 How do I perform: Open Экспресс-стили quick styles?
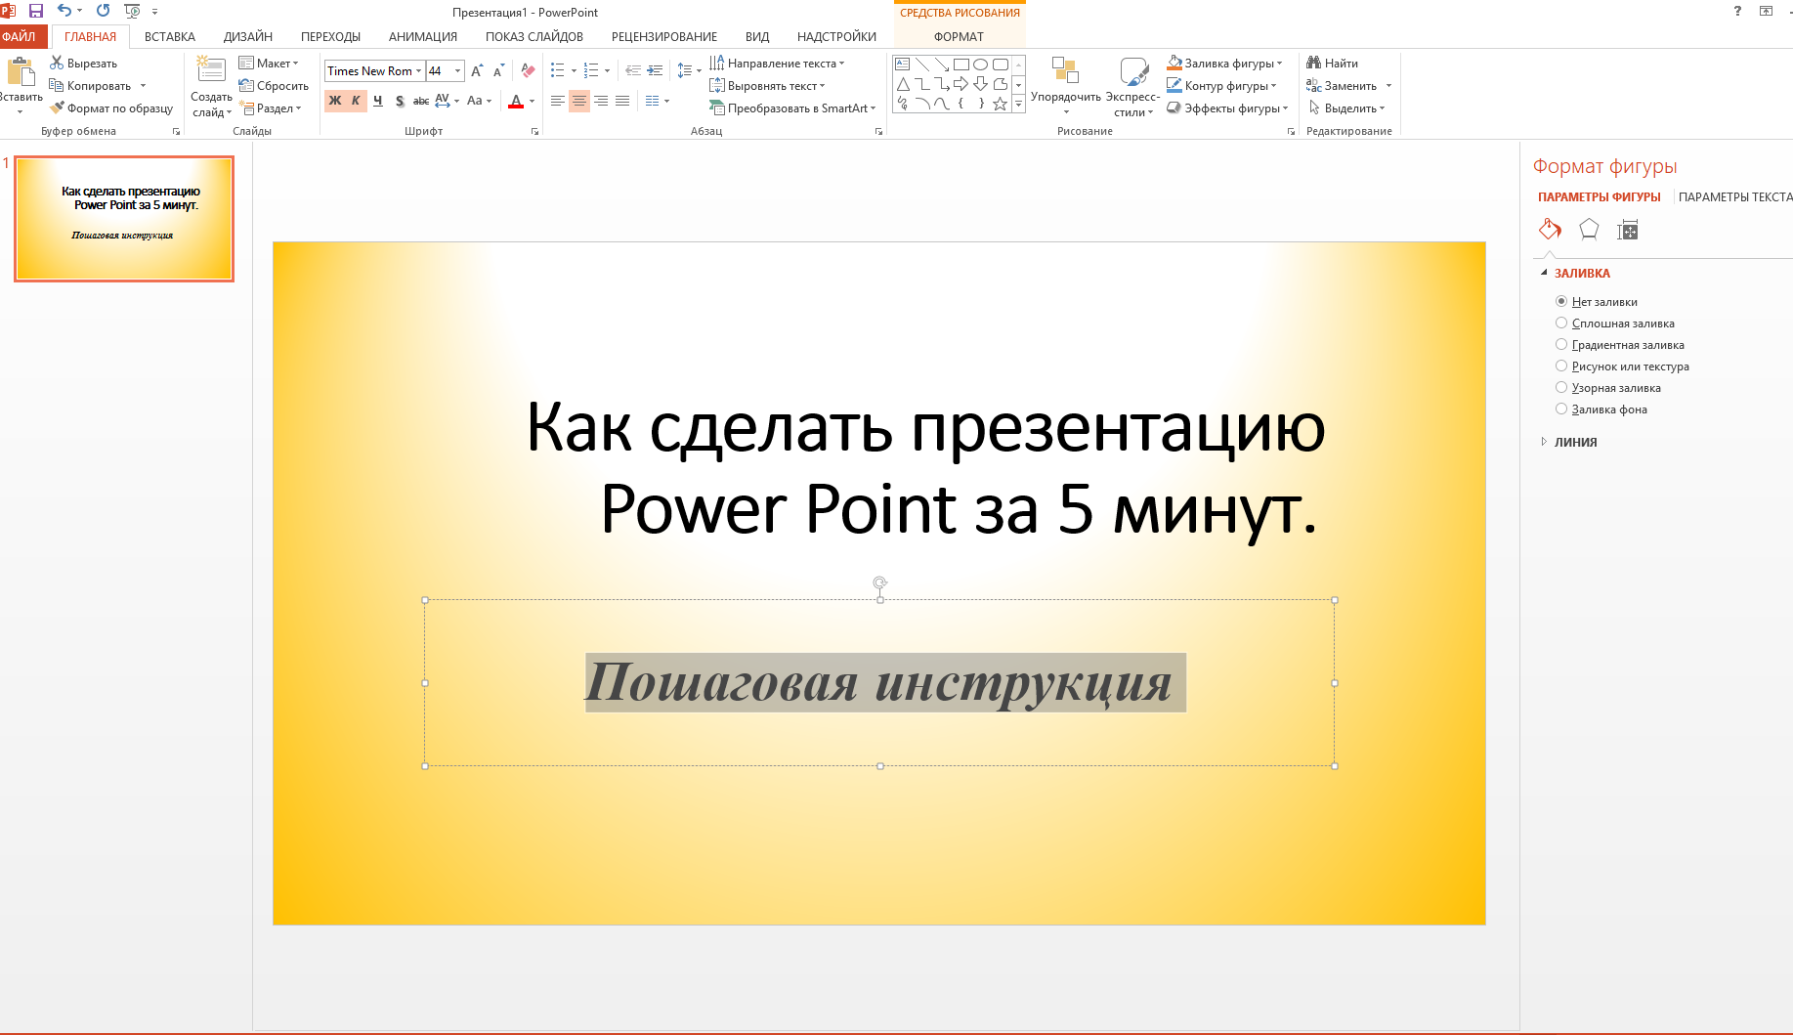click(1133, 85)
